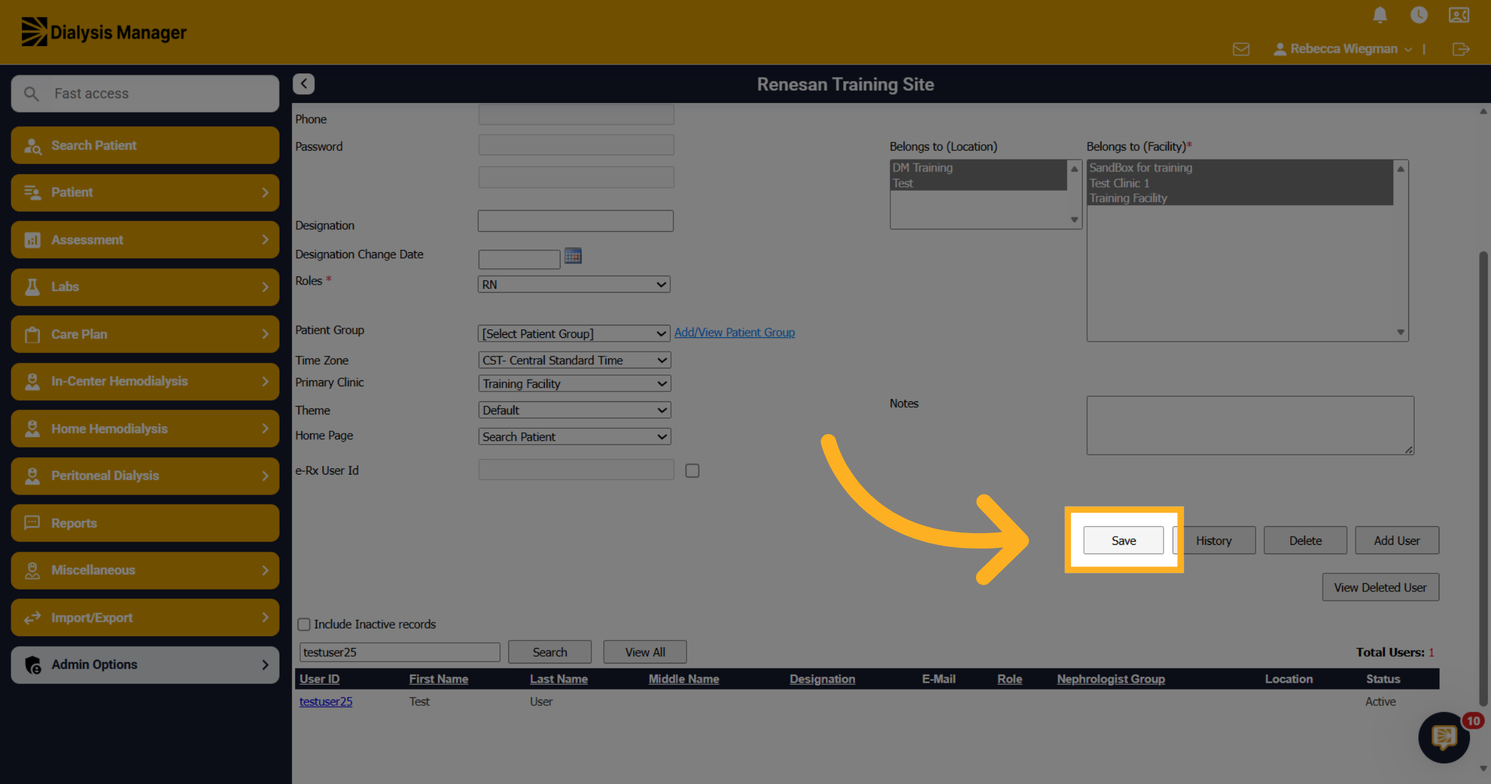Open the Select Patient Group dropdown

coord(574,334)
